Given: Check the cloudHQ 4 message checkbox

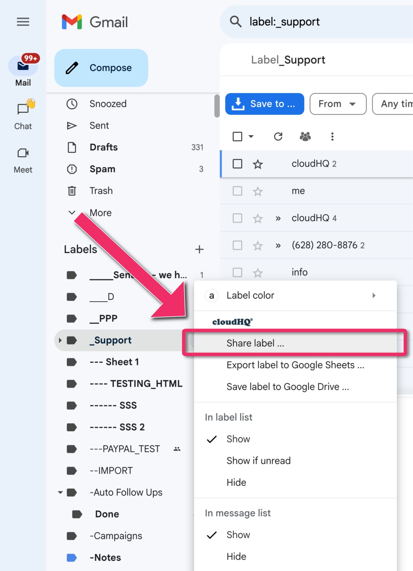Looking at the screenshot, I should [237, 218].
